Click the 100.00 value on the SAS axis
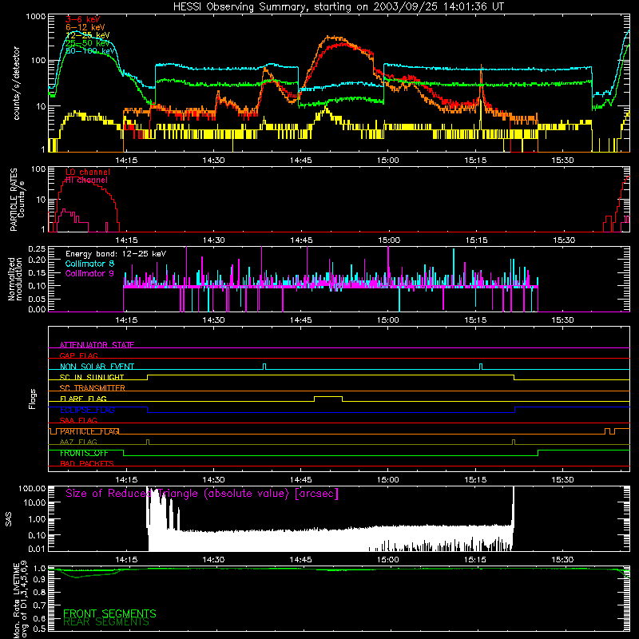The height and width of the screenshot is (639, 639). (32, 488)
